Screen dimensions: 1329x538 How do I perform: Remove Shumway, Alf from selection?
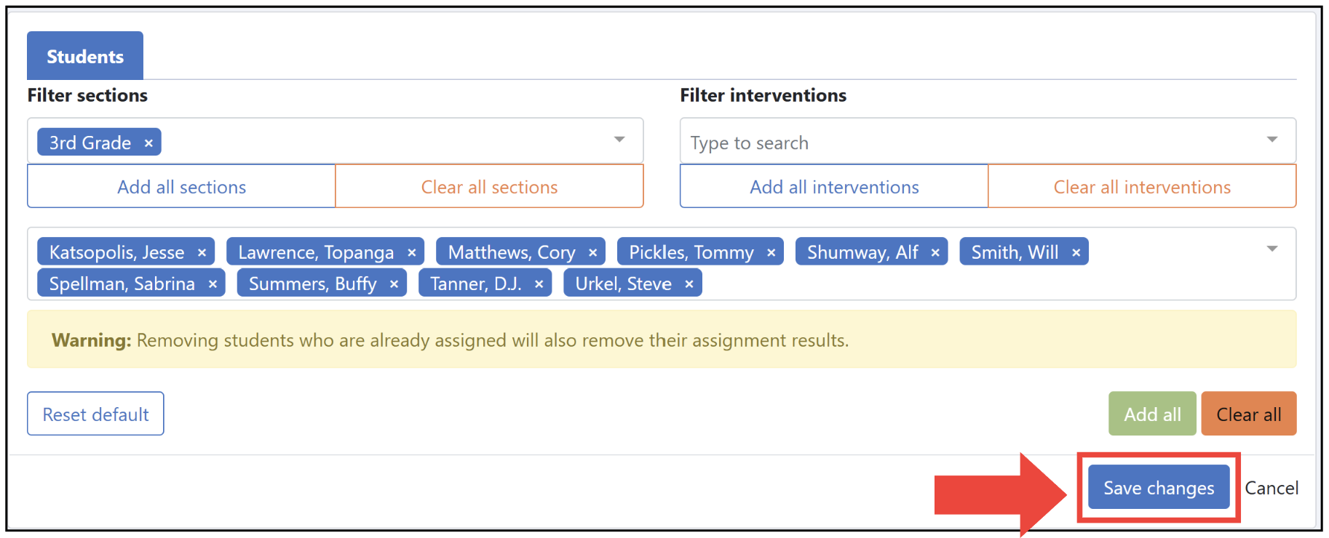point(936,252)
